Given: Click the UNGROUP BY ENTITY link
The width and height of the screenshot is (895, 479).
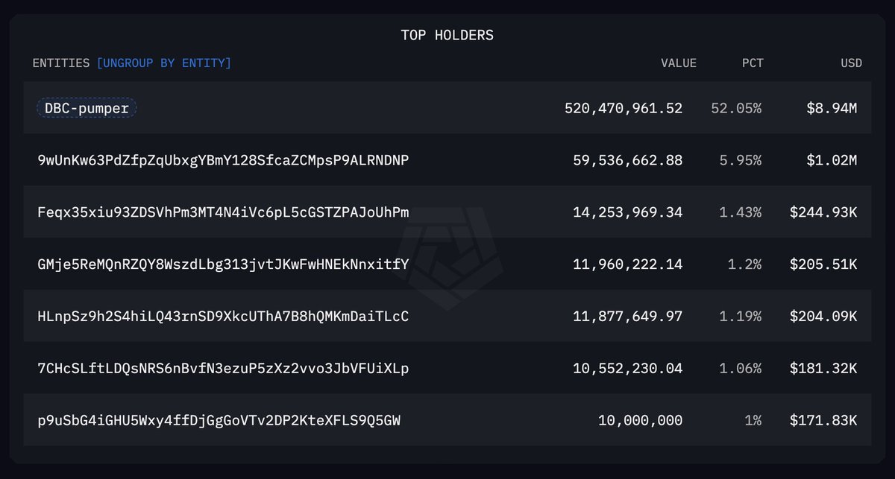Looking at the screenshot, I should click(164, 63).
